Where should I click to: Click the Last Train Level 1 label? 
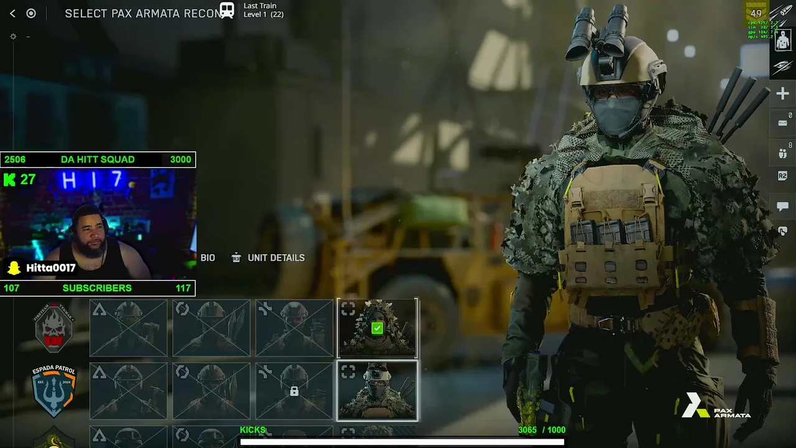pos(264,10)
